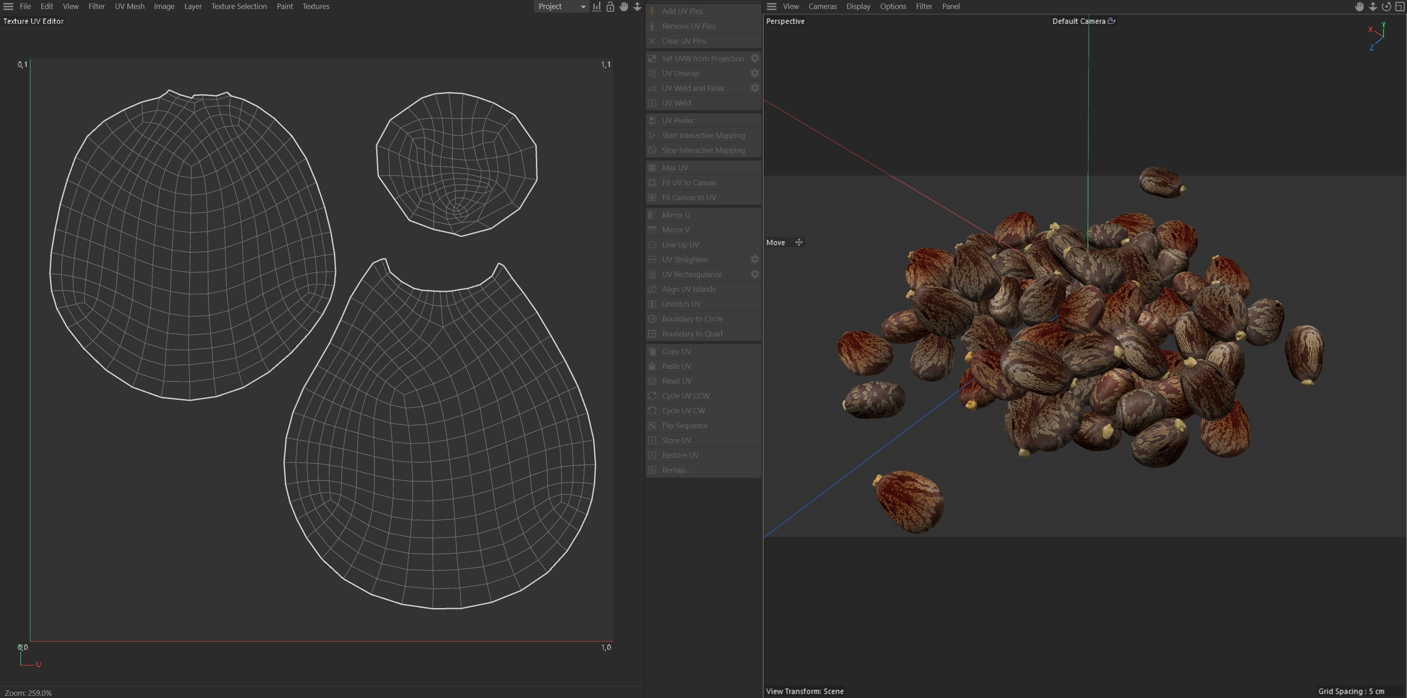The height and width of the screenshot is (698, 1407).
Task: Click the viewport orbit camera icon
Action: pos(1386,7)
